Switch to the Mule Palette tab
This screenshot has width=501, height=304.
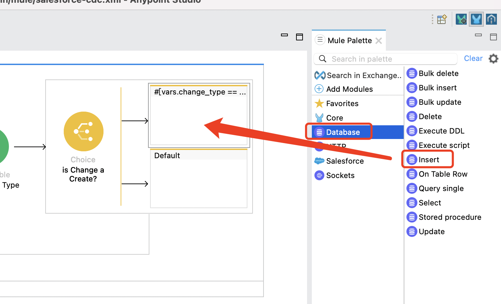click(x=350, y=40)
